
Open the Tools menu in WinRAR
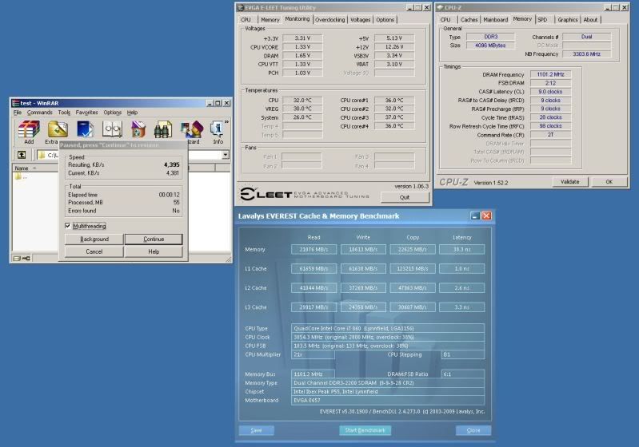pos(64,113)
